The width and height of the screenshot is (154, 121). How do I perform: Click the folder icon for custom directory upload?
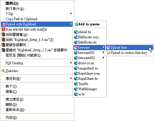point(108,53)
